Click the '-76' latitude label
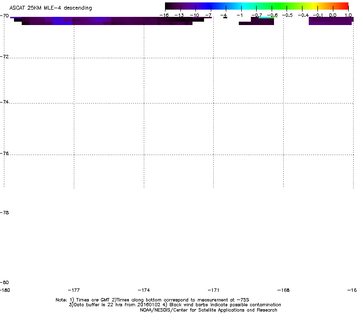357x313 pixels. tap(4, 154)
